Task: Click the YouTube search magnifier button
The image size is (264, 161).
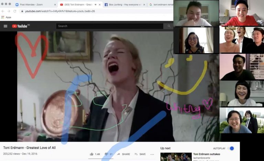Action: (x=169, y=26)
